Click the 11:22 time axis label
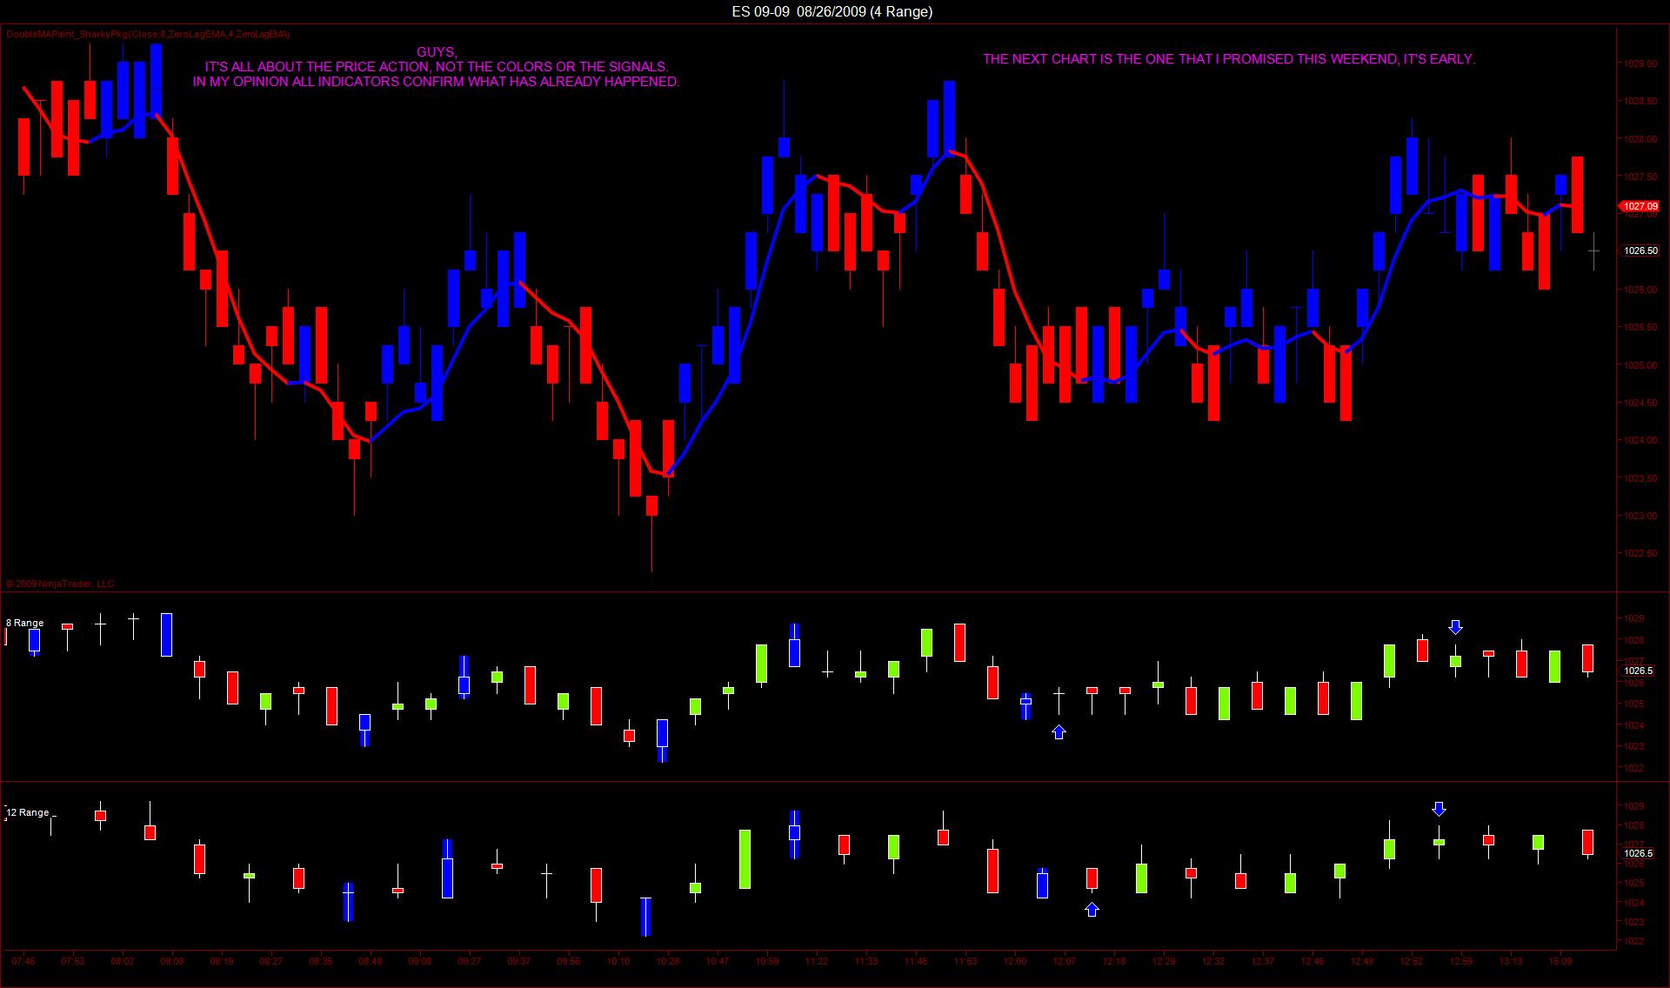The height and width of the screenshot is (988, 1670). pos(817,961)
